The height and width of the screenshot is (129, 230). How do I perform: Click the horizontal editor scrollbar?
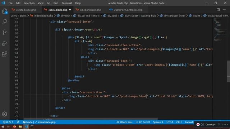point(91,119)
